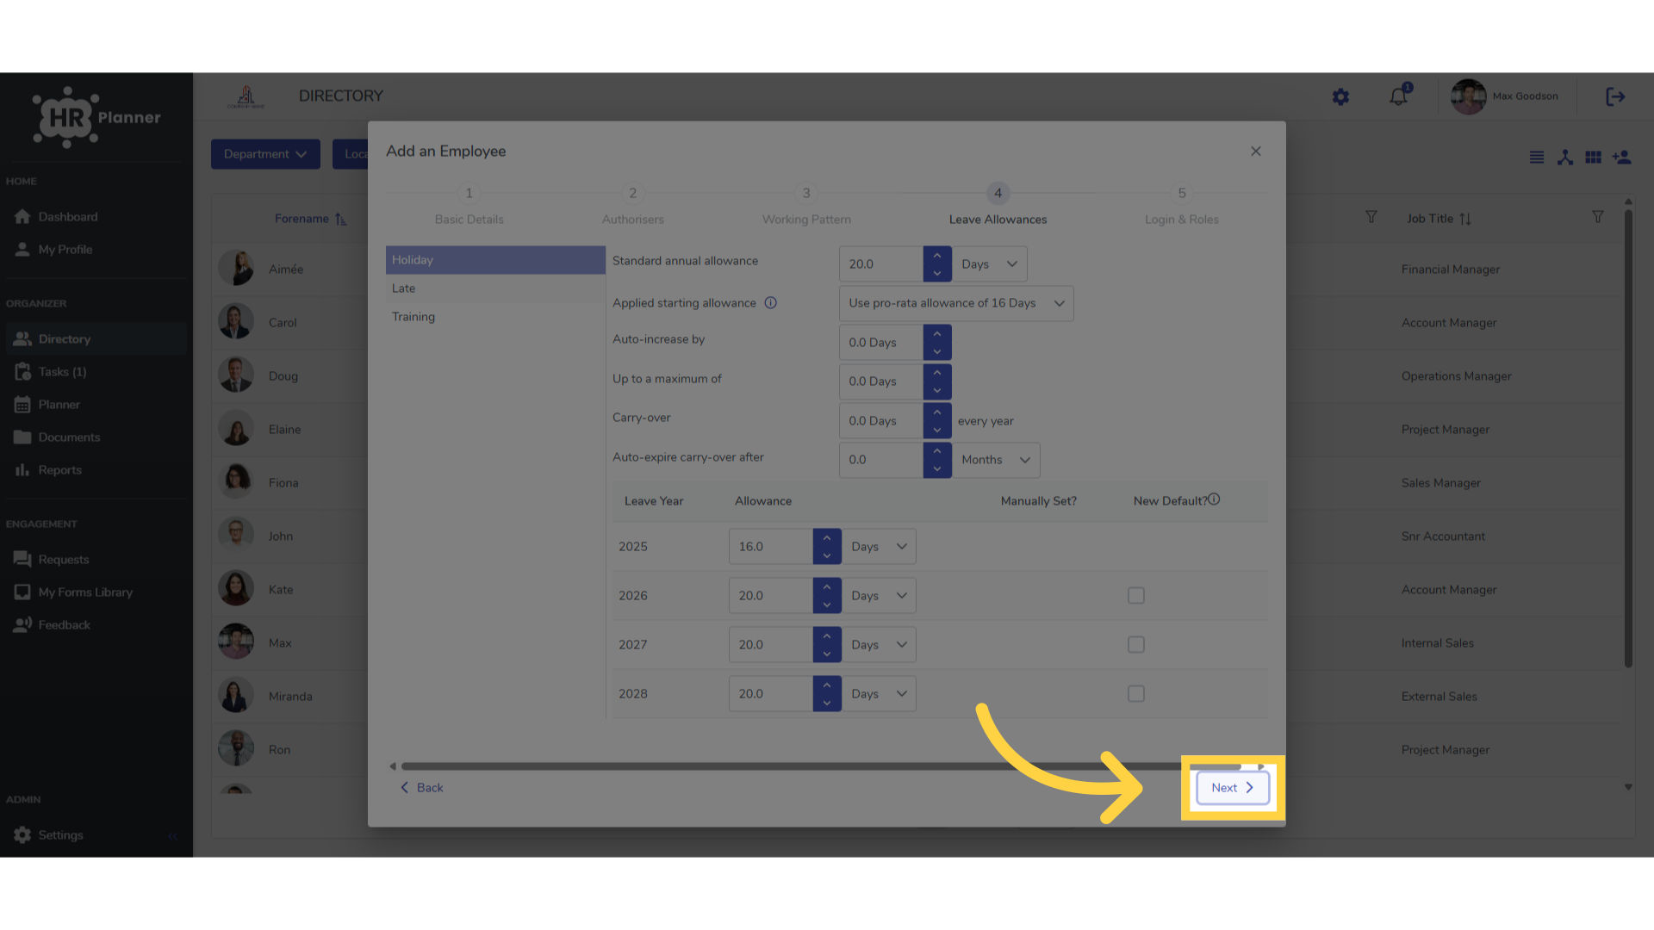Image resolution: width=1654 pixels, height=930 pixels.
Task: Click the Standard annual allowance 20.0 field
Action: pyautogui.click(x=881, y=264)
